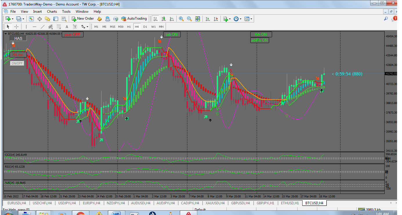Select the Fibonacci retracement tool
The image size is (402, 215).
click(x=59, y=27)
